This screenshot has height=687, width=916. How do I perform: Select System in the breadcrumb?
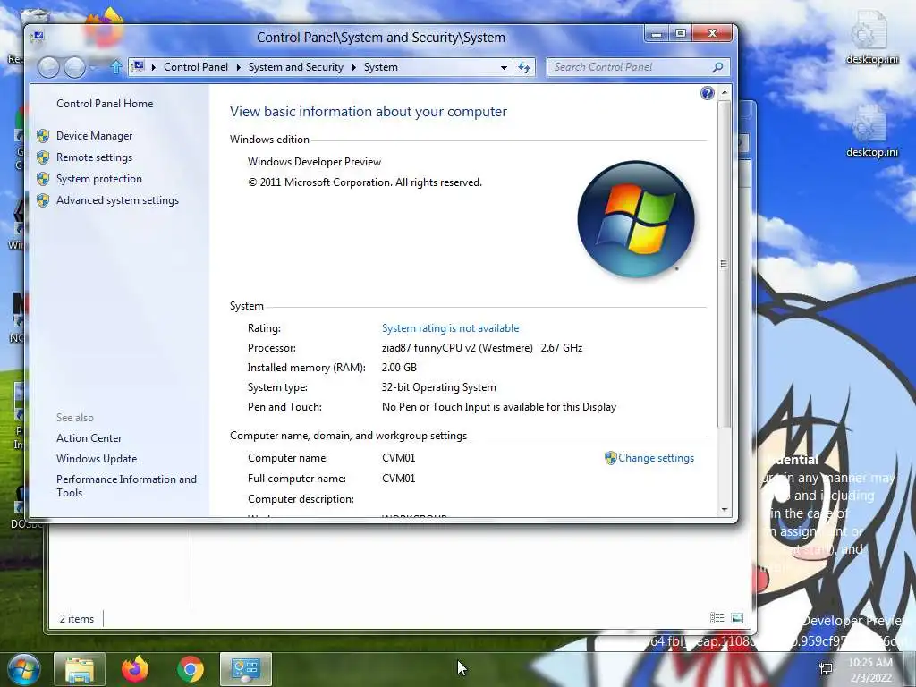pos(381,66)
